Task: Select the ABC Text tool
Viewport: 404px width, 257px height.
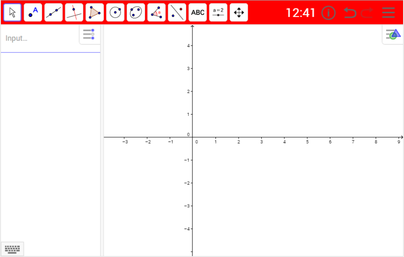Action: (198, 12)
